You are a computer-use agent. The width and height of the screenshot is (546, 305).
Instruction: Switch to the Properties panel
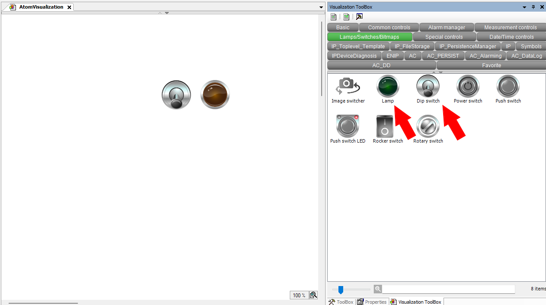point(372,302)
